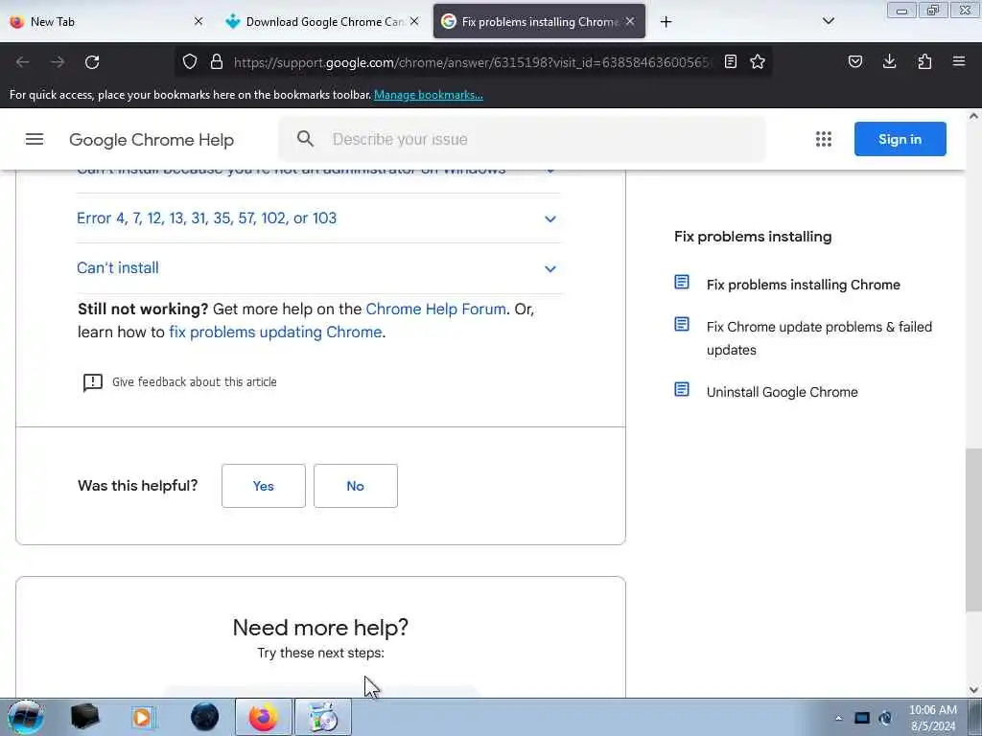Click the Describe your issue search field
Image resolution: width=982 pixels, height=736 pixels.
coord(522,139)
